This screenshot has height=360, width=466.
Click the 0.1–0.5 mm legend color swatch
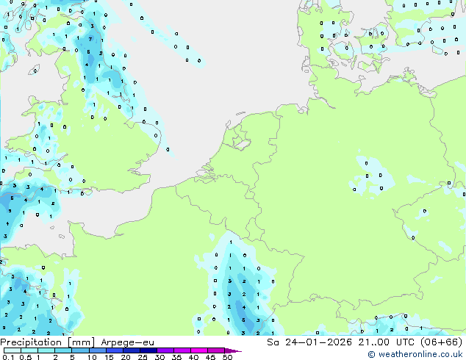point(12,350)
